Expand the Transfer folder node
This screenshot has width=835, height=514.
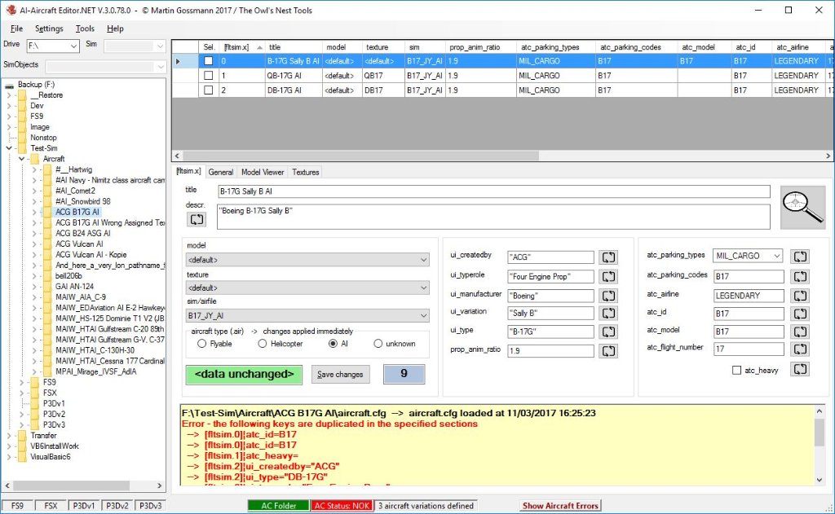9,436
